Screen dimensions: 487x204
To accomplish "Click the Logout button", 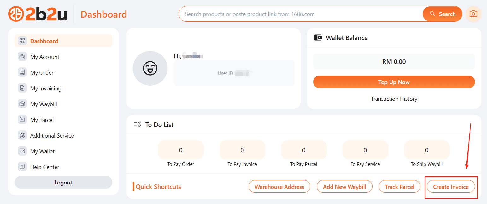I will click(x=63, y=183).
